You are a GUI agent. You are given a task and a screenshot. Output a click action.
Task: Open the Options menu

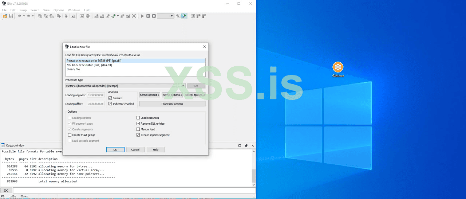59,10
